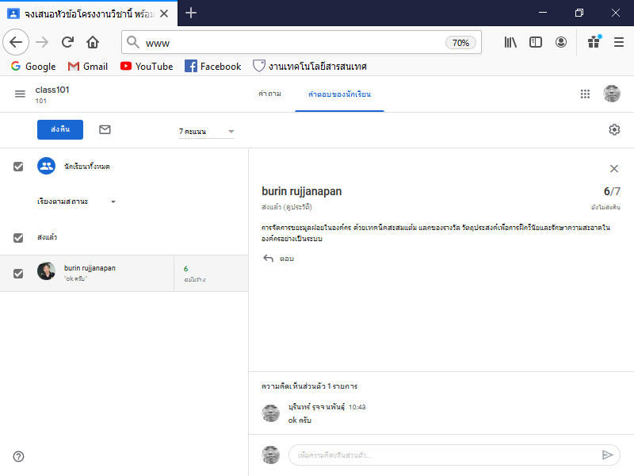Image resolution: width=634 pixels, height=476 pixels.
Task: Post the private comment with send icon
Action: pyautogui.click(x=607, y=455)
